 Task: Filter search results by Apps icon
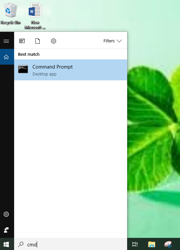tap(22, 41)
